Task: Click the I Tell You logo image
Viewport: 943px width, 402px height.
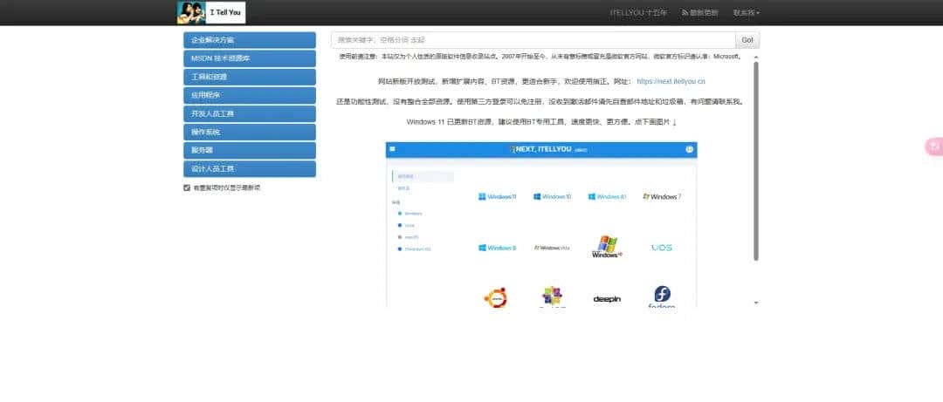Action: 211,12
